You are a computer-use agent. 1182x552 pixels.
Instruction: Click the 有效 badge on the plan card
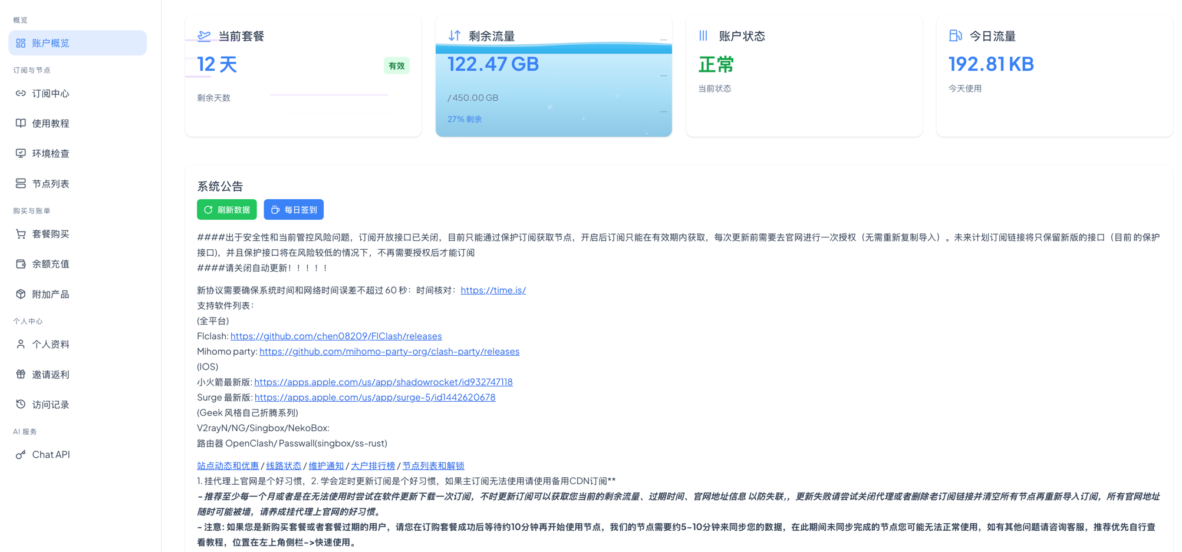coord(396,66)
